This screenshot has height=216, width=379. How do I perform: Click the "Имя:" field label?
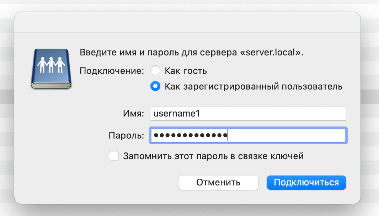(133, 114)
